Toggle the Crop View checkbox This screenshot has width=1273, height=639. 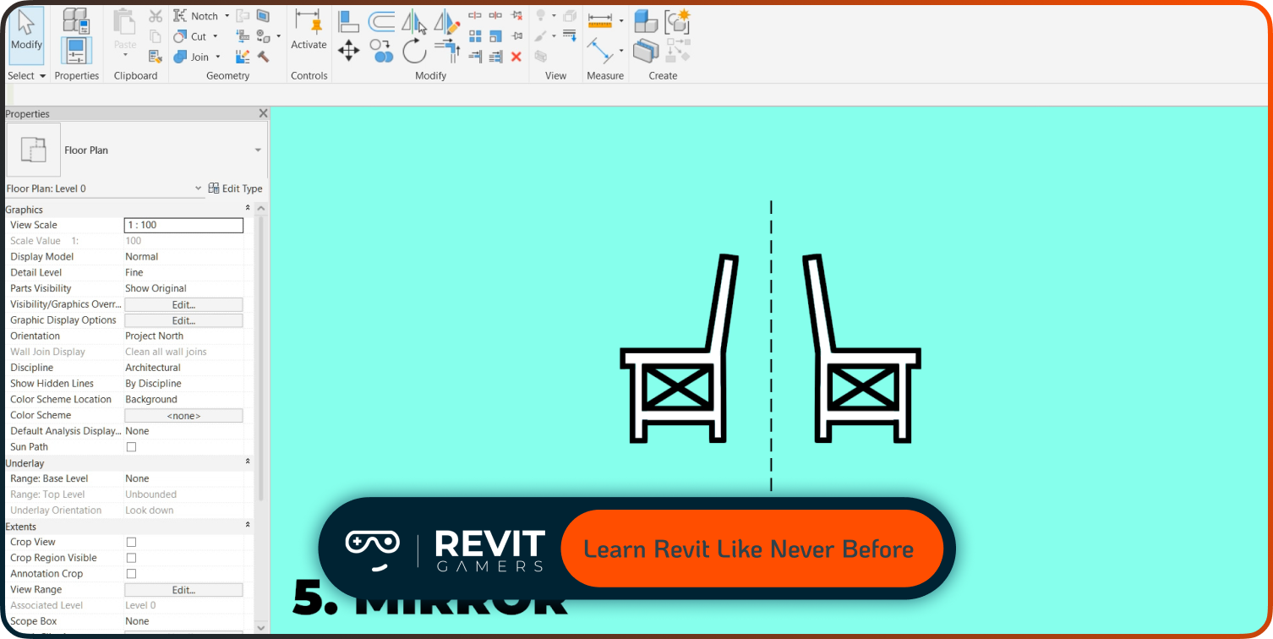click(130, 542)
